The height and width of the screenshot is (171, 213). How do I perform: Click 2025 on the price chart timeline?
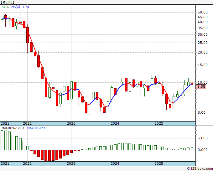coord(159,123)
